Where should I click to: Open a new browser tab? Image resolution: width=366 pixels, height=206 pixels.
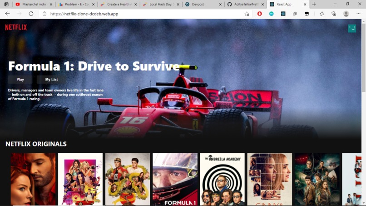314,4
